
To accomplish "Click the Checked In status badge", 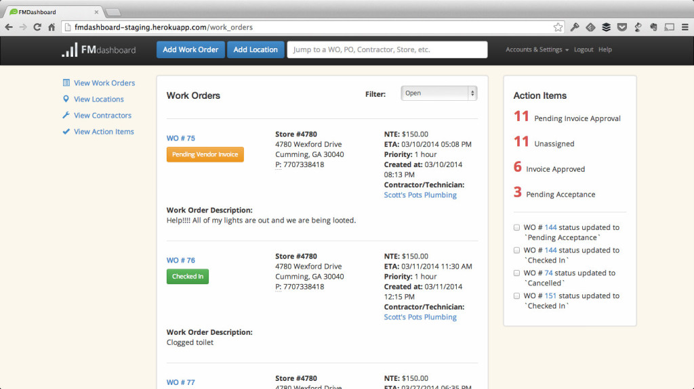I will [188, 276].
